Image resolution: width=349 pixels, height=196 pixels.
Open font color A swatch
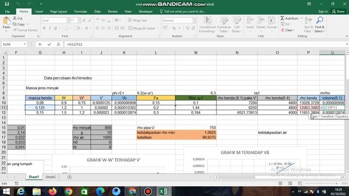(87, 28)
